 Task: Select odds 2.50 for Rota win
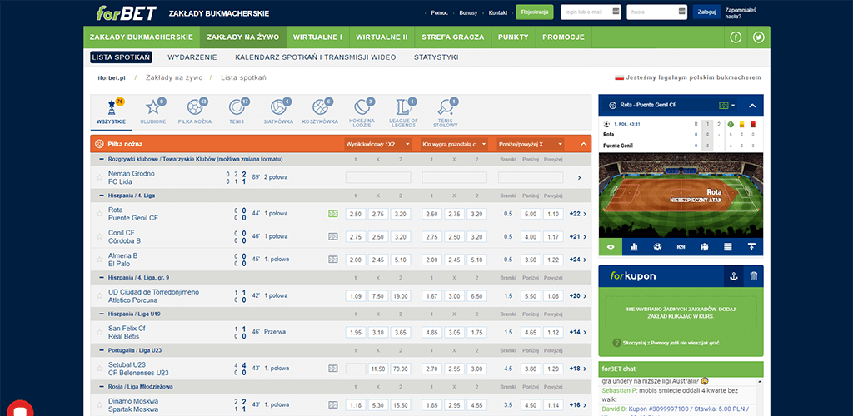click(356, 214)
